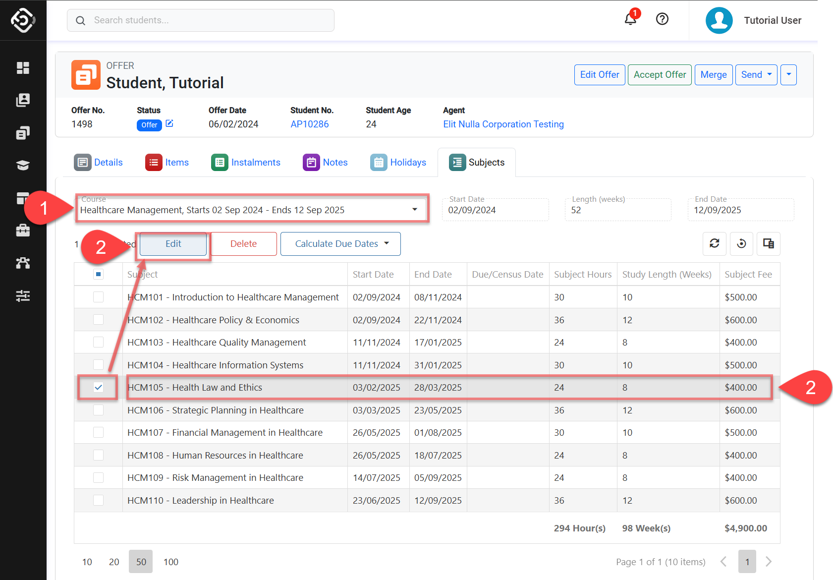Switch to the Notes tab
The width and height of the screenshot is (833, 580).
click(x=325, y=162)
